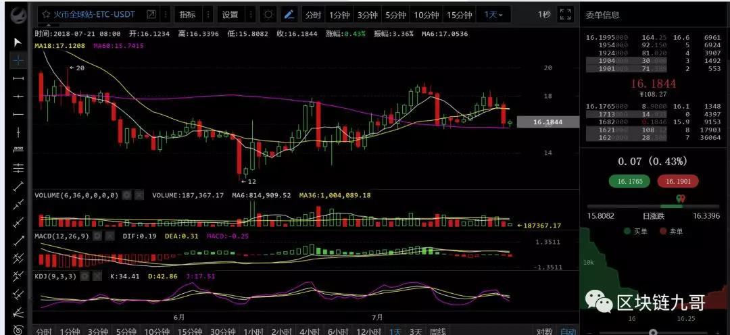Remove the VOLUME indicator panel

click(x=139, y=195)
